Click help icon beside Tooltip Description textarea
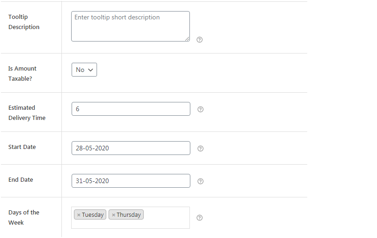The width and height of the screenshot is (377, 238). click(x=200, y=40)
